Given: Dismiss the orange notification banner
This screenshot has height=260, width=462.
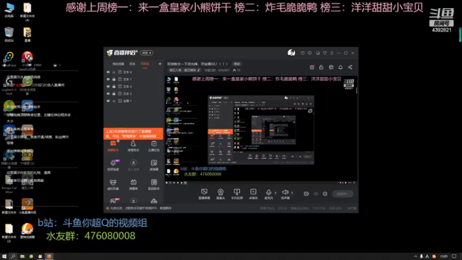Looking at the screenshot, I should (159, 132).
